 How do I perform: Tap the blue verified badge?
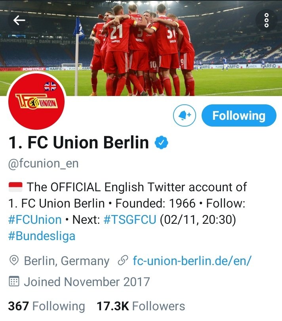(x=162, y=142)
